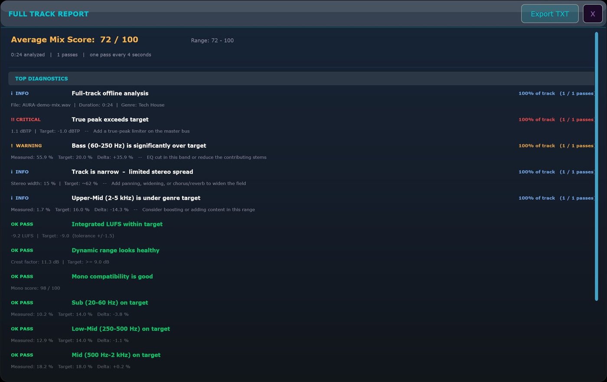This screenshot has width=607, height=382.
Task: Click the 'Measured: 10.2 %' sub details line
Action: [70, 314]
